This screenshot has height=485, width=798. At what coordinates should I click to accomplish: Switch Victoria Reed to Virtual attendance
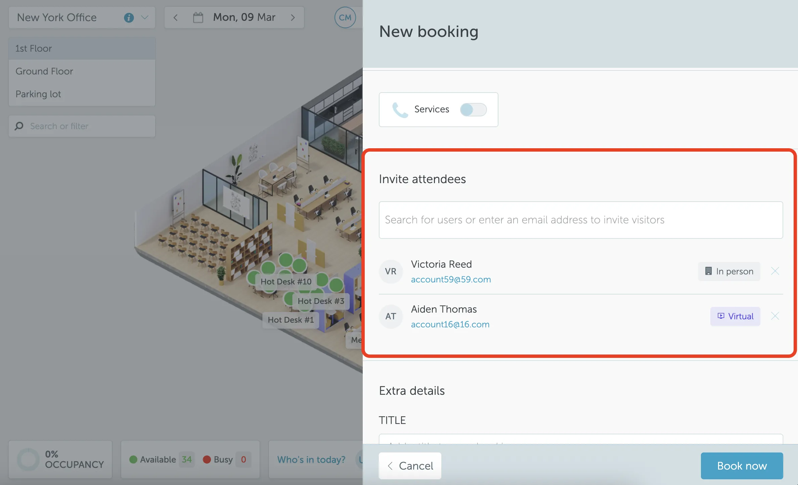(x=728, y=271)
